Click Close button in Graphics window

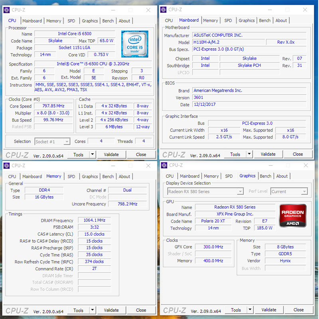pos(299,310)
